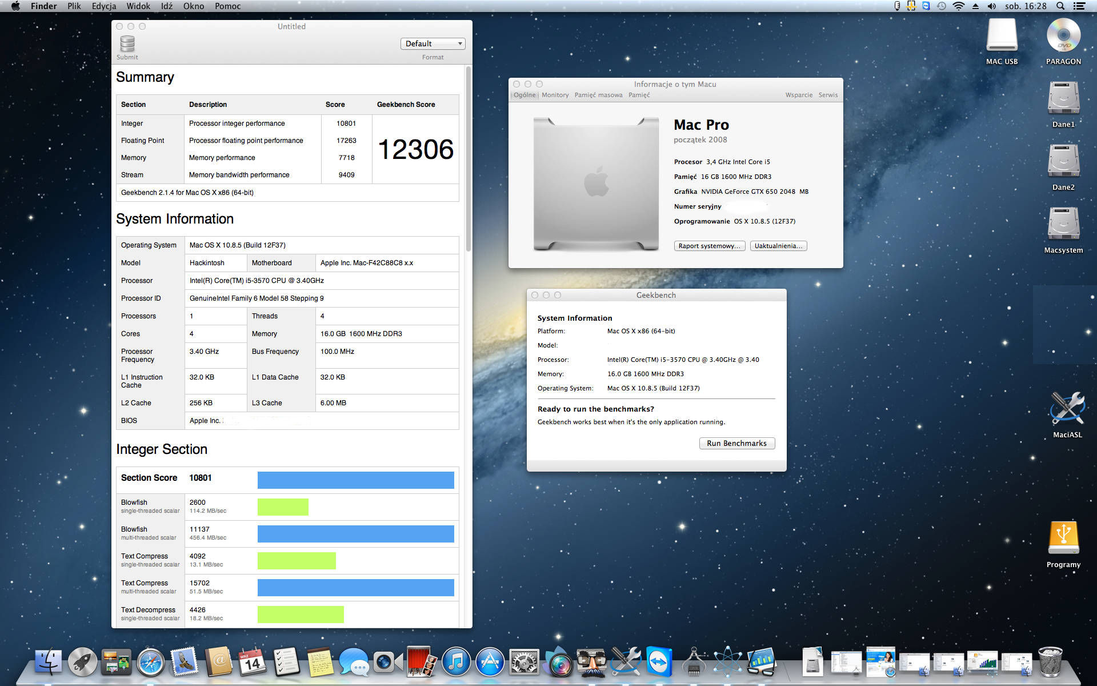Click the Run Benchmarks button

click(737, 443)
